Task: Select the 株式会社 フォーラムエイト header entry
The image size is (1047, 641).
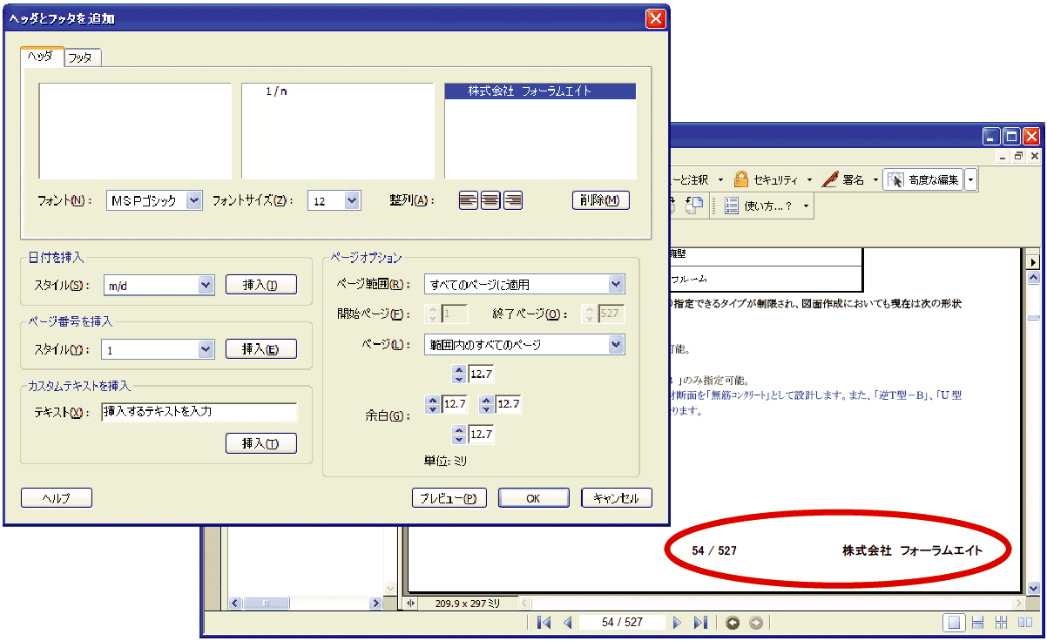Action: click(540, 91)
